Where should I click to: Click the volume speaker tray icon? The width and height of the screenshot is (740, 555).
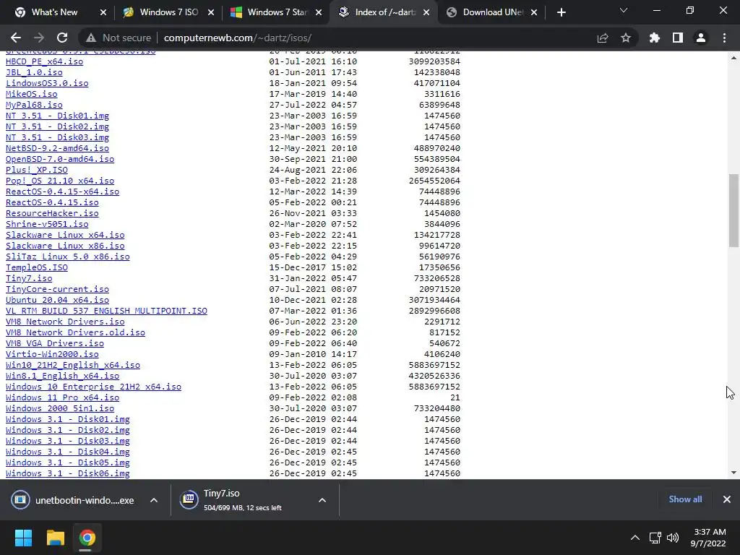(673, 538)
